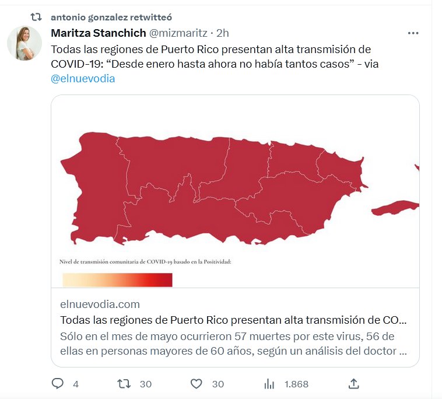The width and height of the screenshot is (442, 399).
Task: Click the small retweeted indicator icon at top
Action: 36,17
